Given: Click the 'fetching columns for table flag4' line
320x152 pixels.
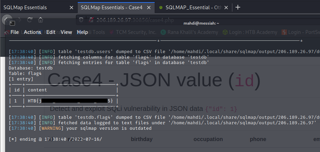Looking at the screenshot, I should (x=109, y=57).
